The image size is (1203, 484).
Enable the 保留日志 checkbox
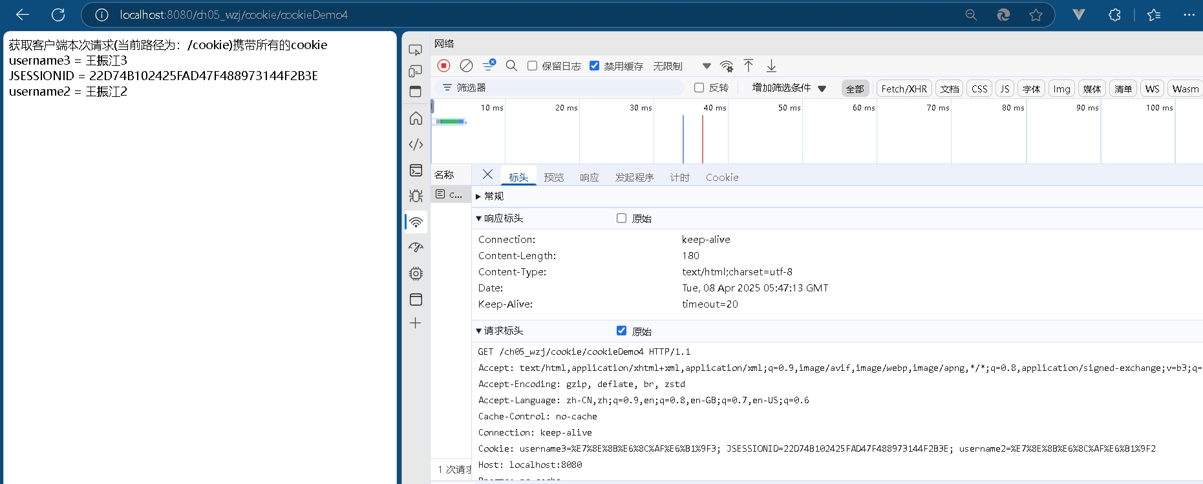[x=533, y=66]
